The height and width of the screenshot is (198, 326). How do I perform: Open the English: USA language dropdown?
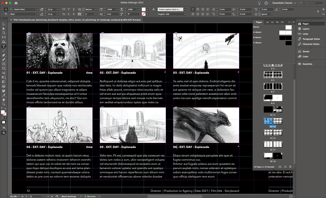(185, 14)
